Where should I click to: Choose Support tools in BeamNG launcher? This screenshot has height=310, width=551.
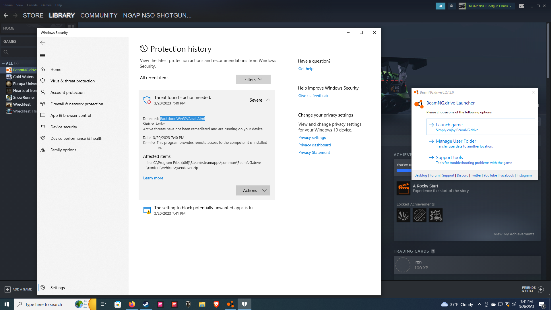pos(480,160)
